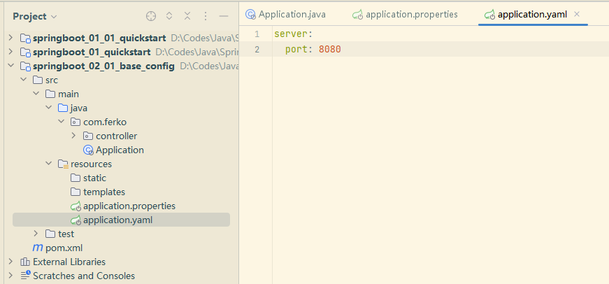Close the application.yaml tab

577,15
